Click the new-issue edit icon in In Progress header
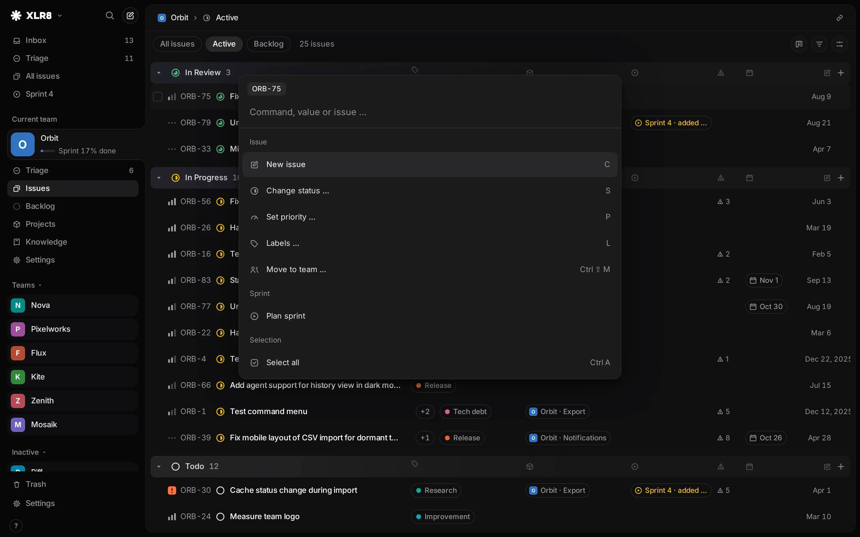Image resolution: width=860 pixels, height=537 pixels. 827,178
